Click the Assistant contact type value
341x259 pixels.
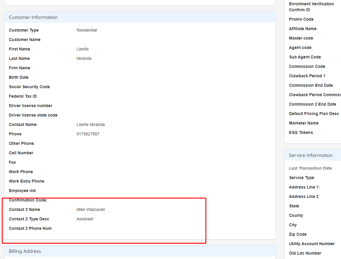pyautogui.click(x=85, y=219)
